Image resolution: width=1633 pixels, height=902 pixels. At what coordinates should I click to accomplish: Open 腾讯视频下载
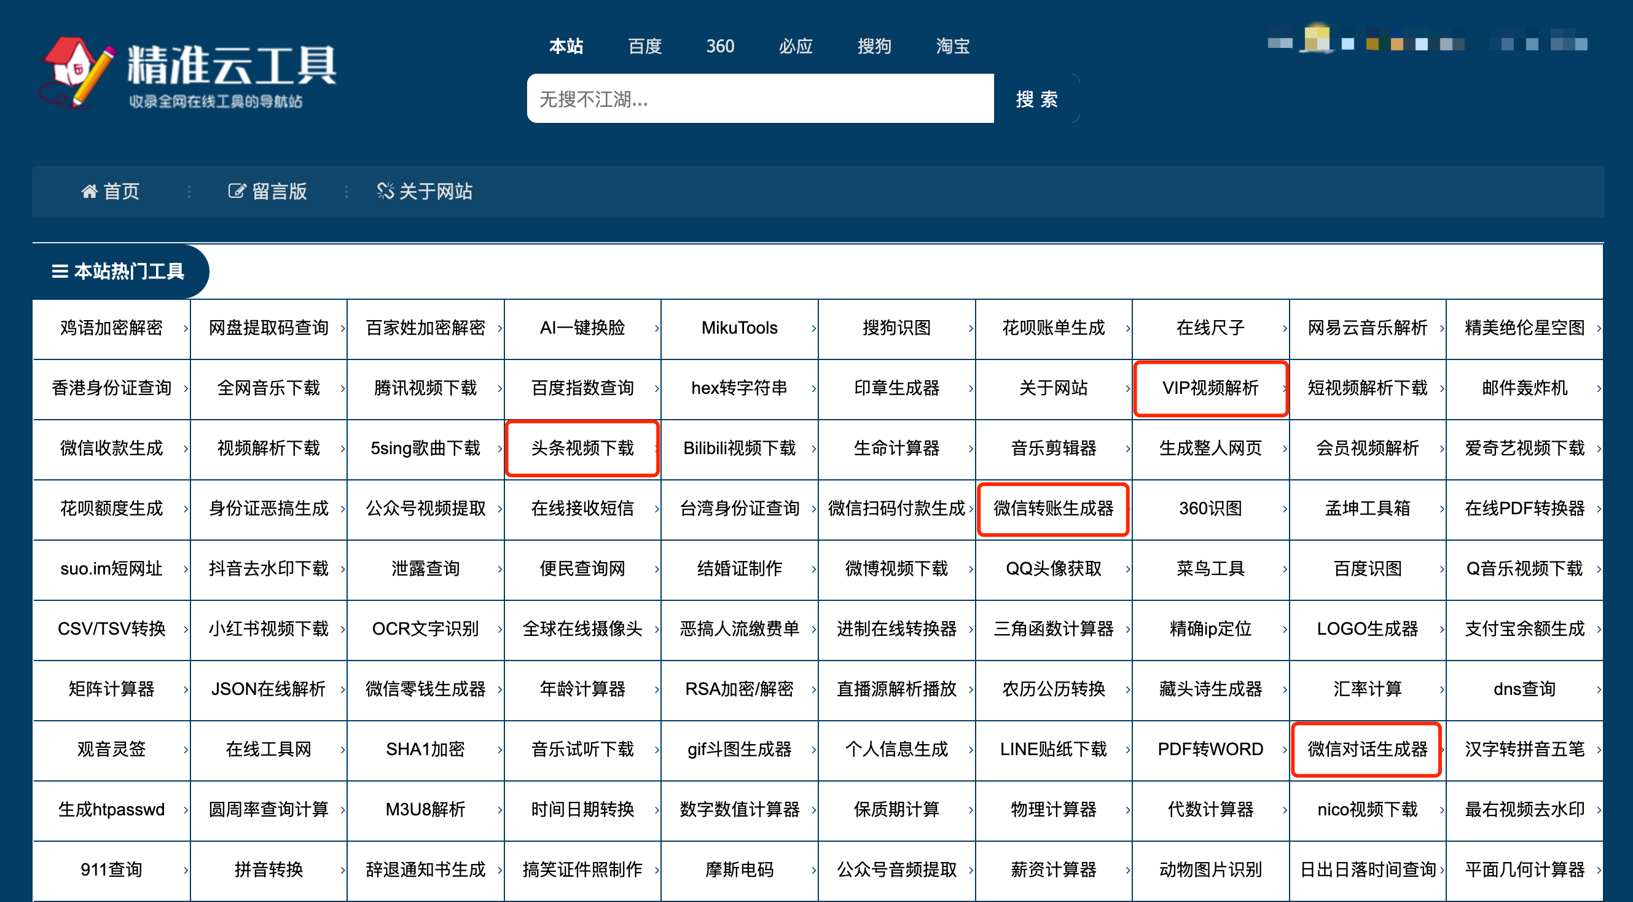point(425,388)
